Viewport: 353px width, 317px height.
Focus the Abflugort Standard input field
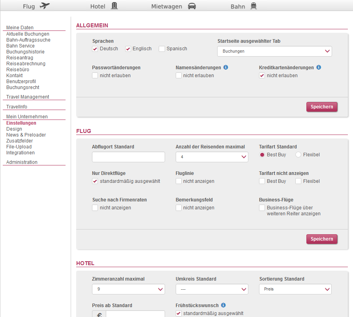[x=128, y=157]
